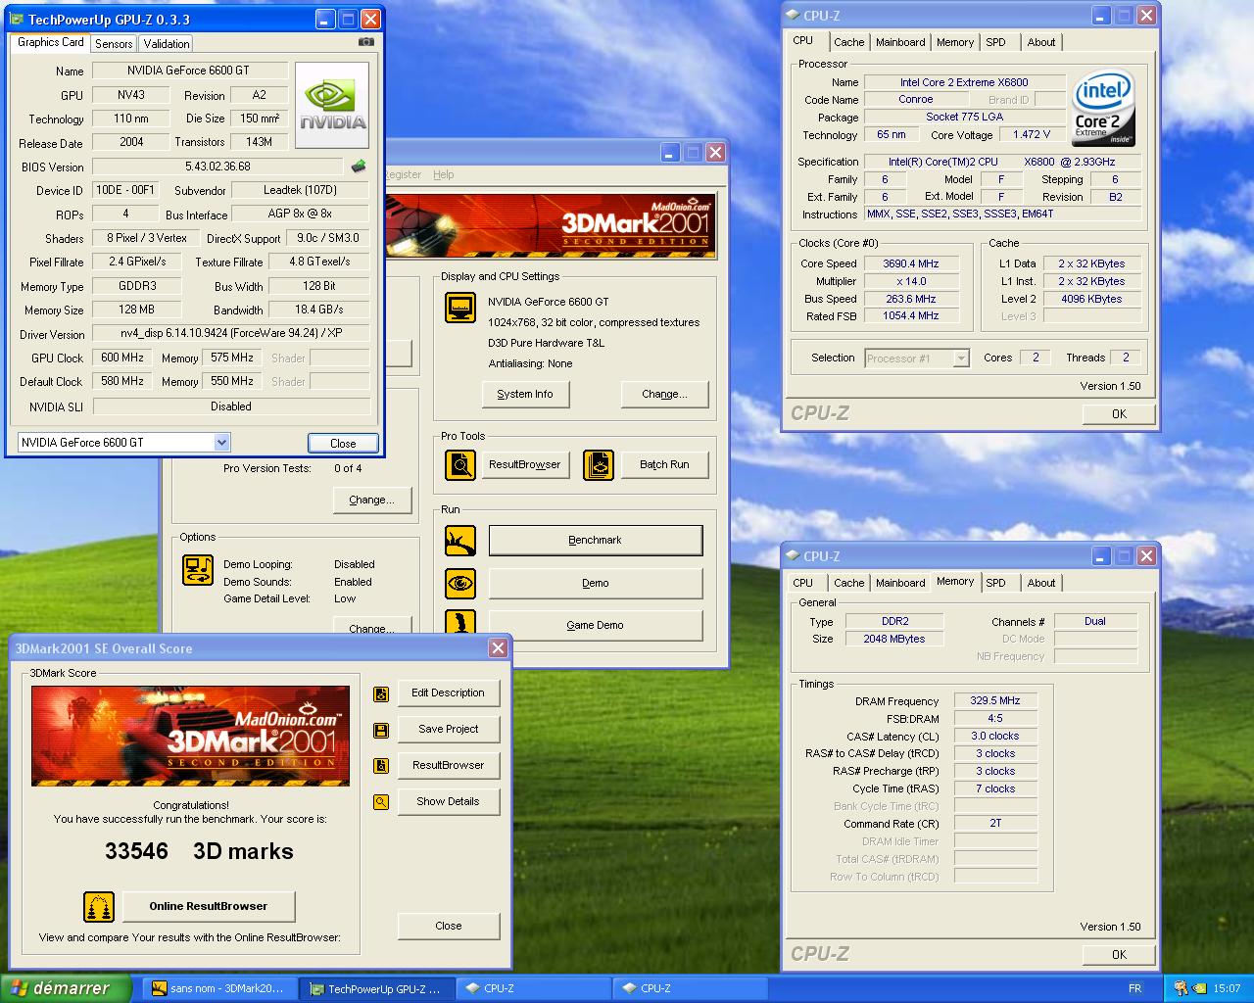Click the ResultBrowser icon in score dialog

[x=381, y=766]
